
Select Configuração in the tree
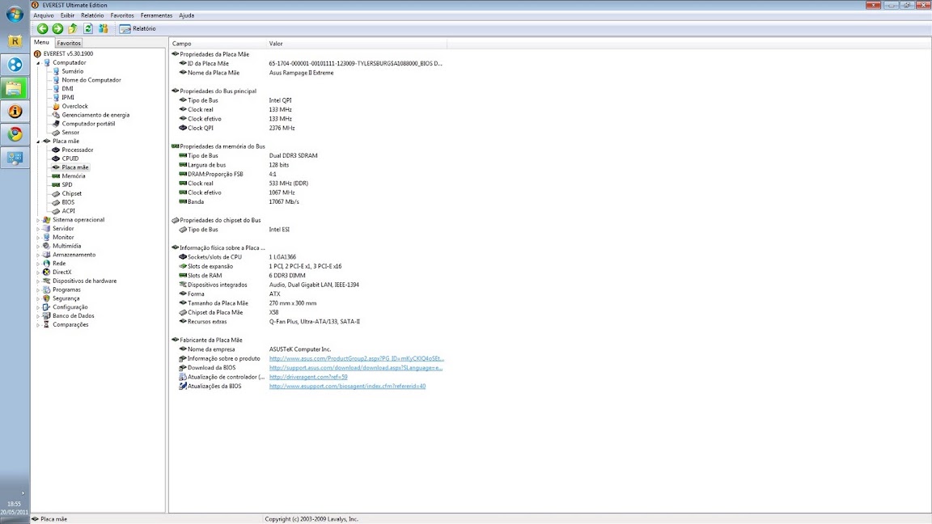pyautogui.click(x=70, y=307)
